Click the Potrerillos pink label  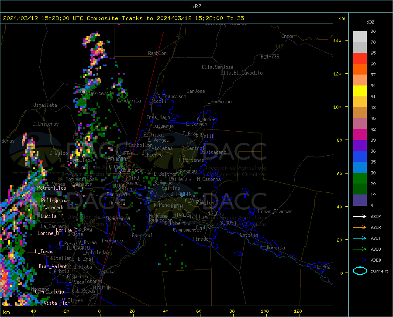[52, 188]
